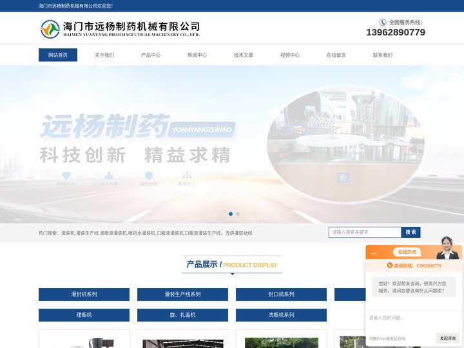Open the 网站首页 navigation tab
This screenshot has height=348, width=464.
coord(58,55)
